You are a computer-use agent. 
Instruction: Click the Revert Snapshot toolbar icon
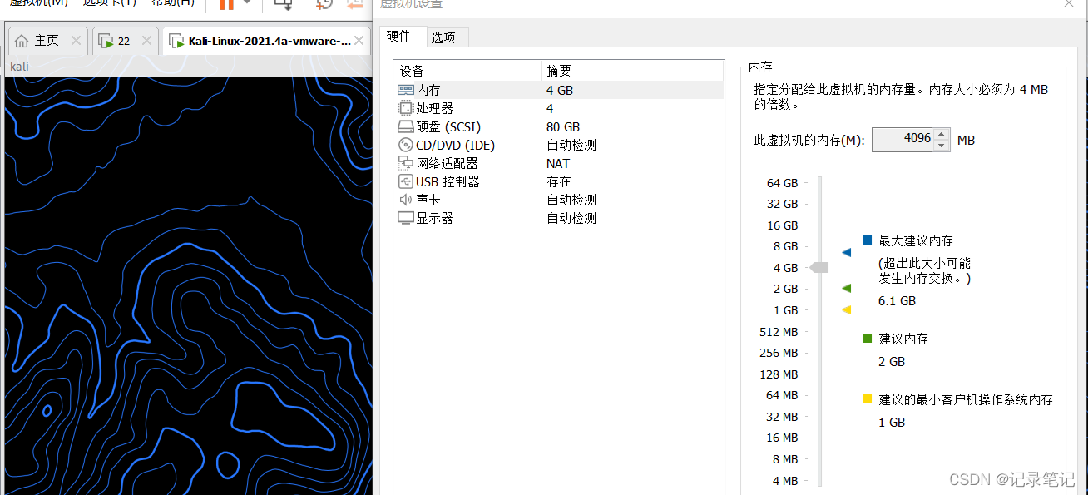(x=355, y=4)
